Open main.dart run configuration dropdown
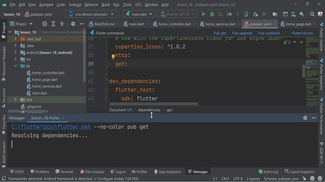 coord(139,14)
